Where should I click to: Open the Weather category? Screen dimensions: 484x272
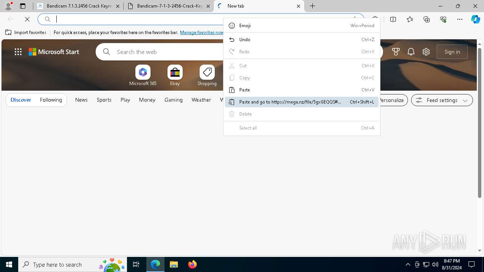click(x=201, y=100)
